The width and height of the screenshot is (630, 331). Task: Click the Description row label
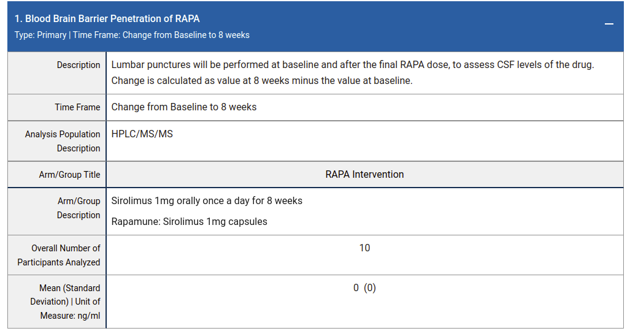point(79,65)
